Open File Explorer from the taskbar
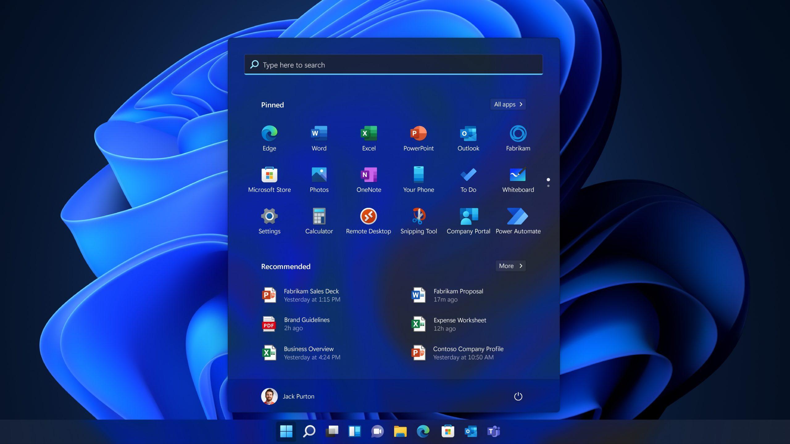Image resolution: width=790 pixels, height=444 pixels. [401, 432]
